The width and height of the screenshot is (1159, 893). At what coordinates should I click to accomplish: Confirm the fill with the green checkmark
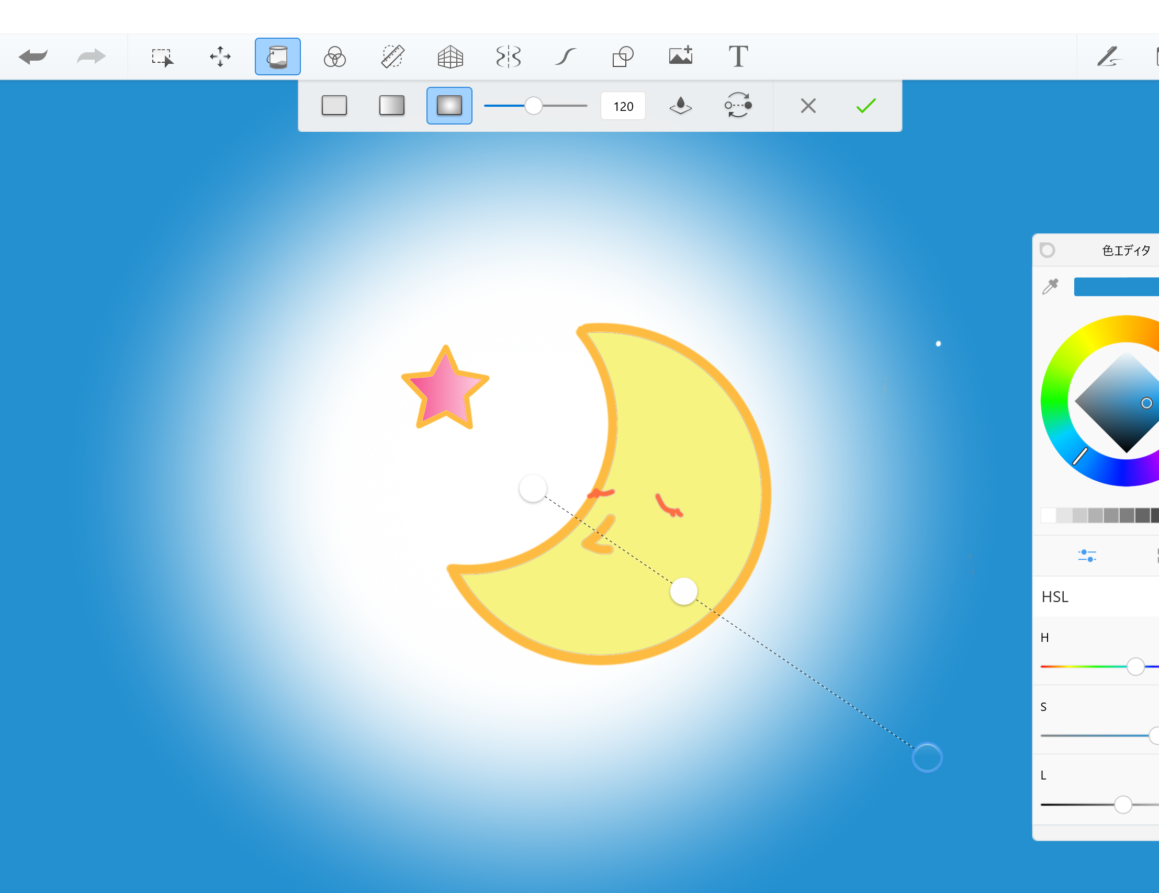pyautogui.click(x=865, y=106)
